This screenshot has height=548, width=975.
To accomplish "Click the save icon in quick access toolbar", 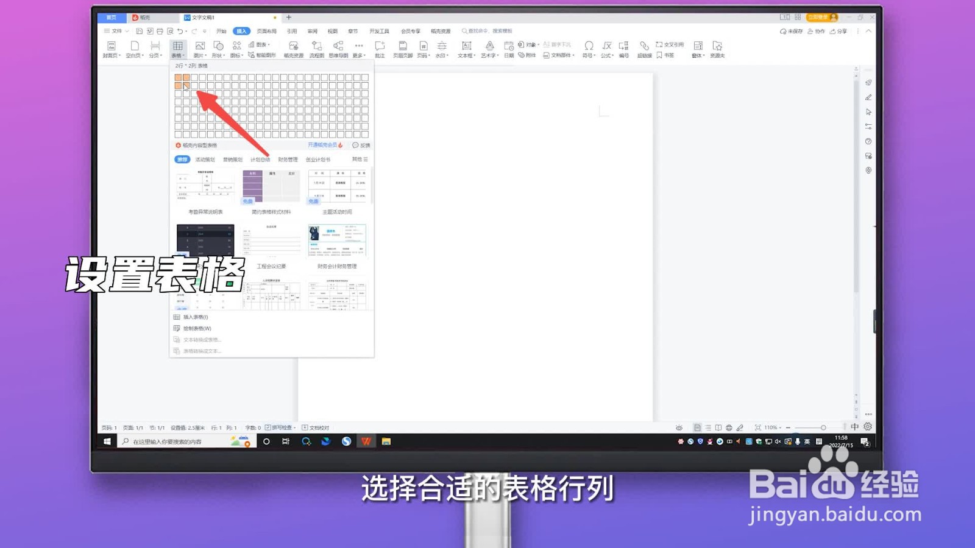I will [x=140, y=31].
